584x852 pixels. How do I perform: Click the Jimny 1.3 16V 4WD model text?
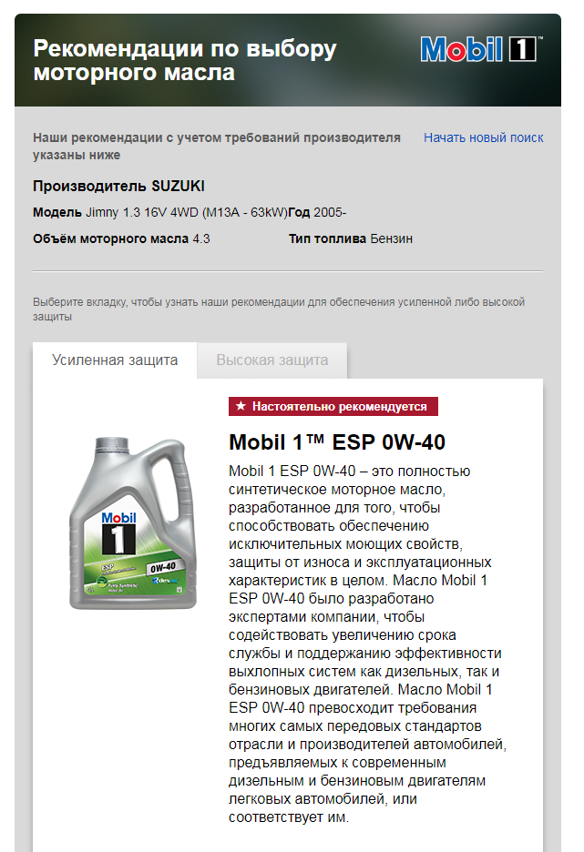(187, 212)
